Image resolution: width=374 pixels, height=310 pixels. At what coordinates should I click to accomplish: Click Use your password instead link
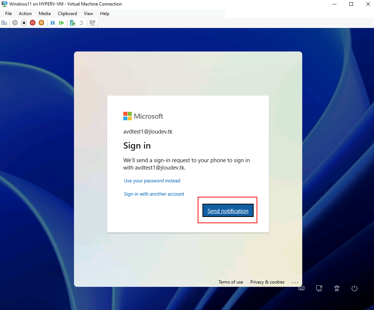pos(152,181)
